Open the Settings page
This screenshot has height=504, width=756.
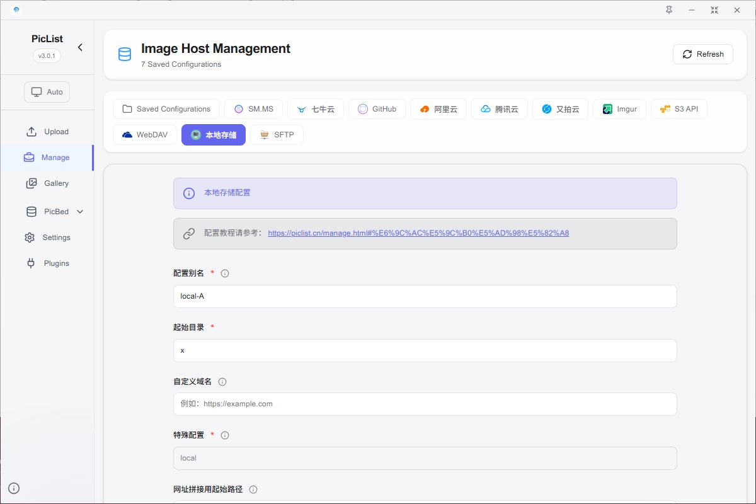pos(47,238)
